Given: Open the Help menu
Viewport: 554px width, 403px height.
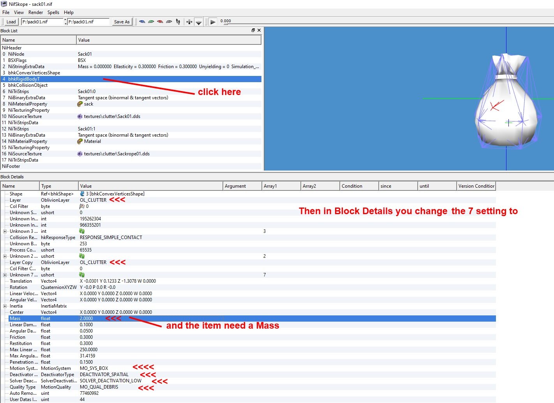Looking at the screenshot, I should click(69, 12).
